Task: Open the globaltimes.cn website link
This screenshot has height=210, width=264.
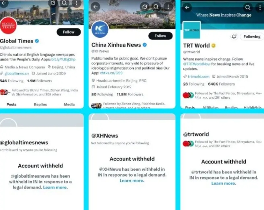Action: point(17,74)
